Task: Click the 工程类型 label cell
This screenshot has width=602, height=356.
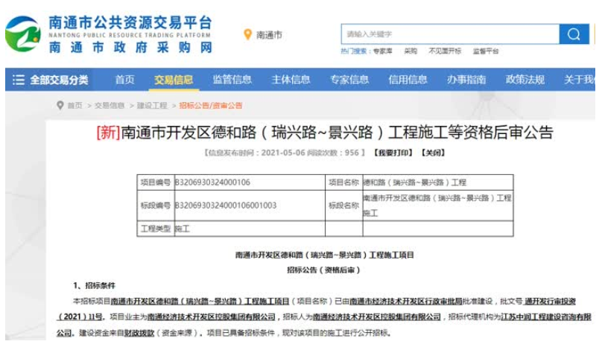Action: coord(156,229)
